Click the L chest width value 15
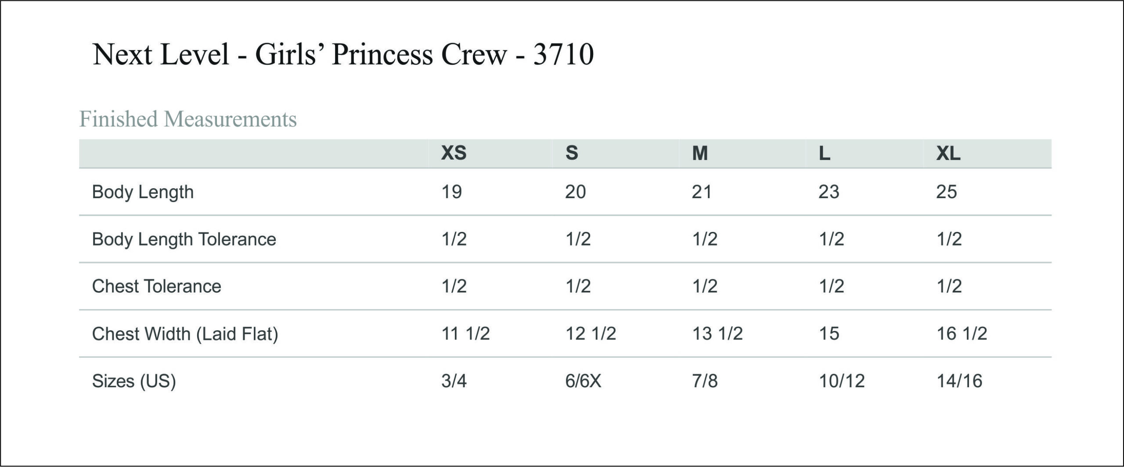 (829, 334)
